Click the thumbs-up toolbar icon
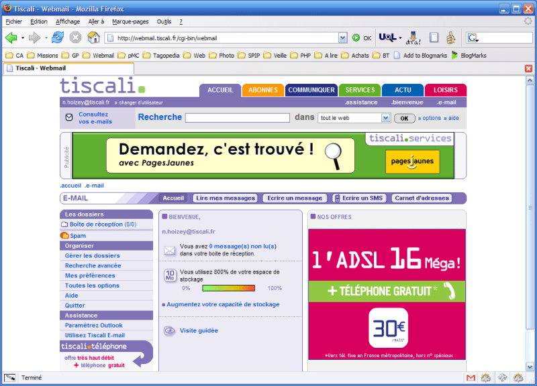This screenshot has width=537, height=386. [x=450, y=38]
